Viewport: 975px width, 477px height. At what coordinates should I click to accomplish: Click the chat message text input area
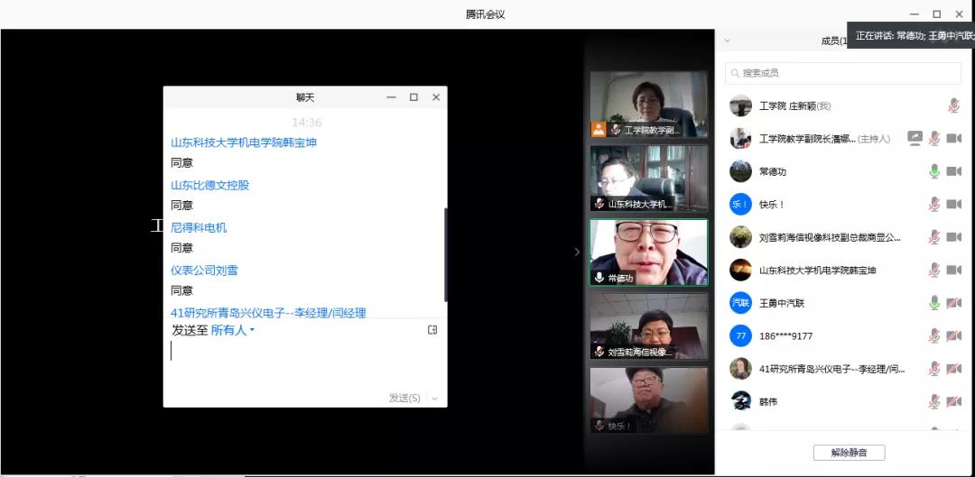pyautogui.click(x=305, y=363)
